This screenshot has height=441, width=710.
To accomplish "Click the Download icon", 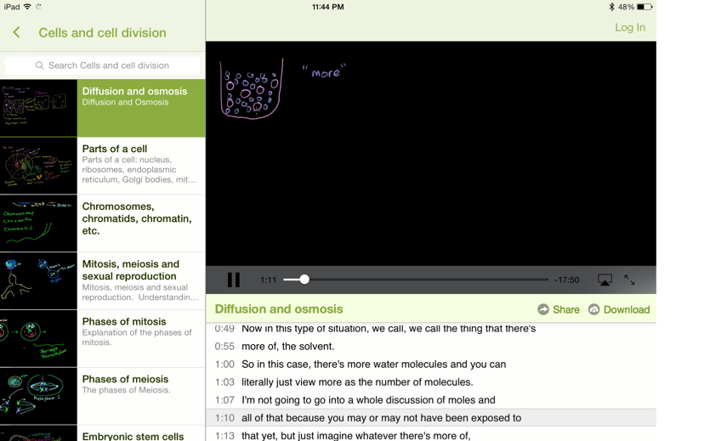I will click(x=594, y=309).
